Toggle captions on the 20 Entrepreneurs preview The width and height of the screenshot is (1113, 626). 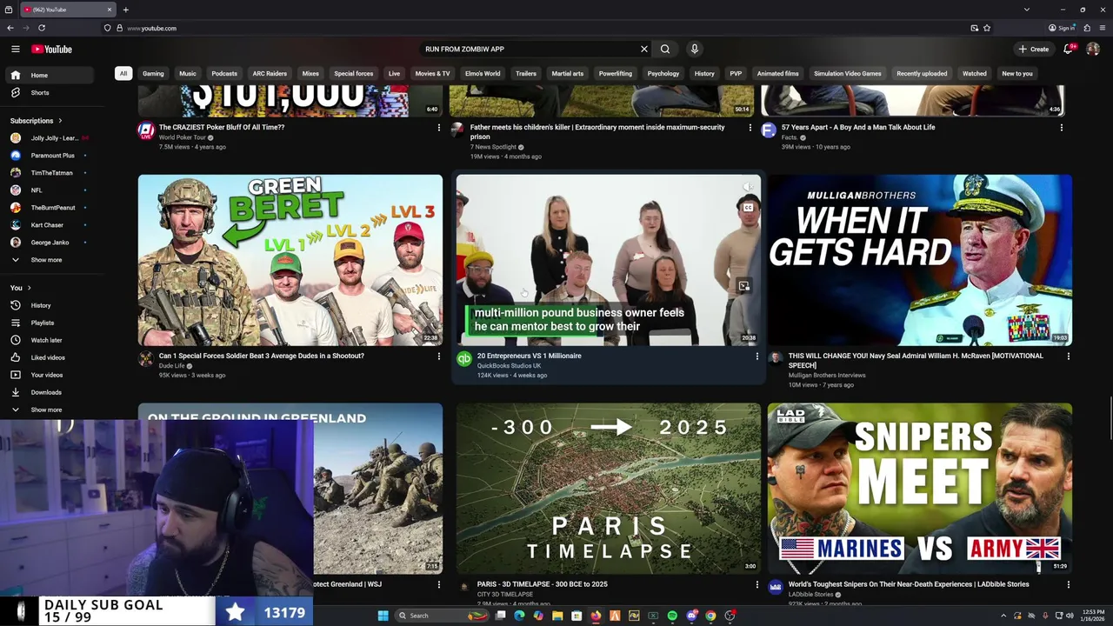coord(748,207)
